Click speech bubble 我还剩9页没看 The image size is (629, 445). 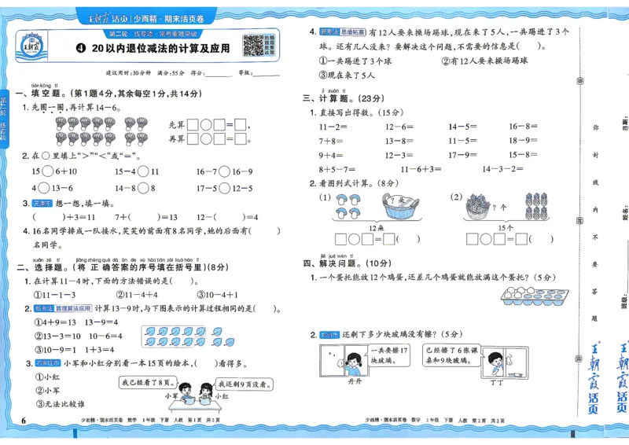click(x=245, y=384)
